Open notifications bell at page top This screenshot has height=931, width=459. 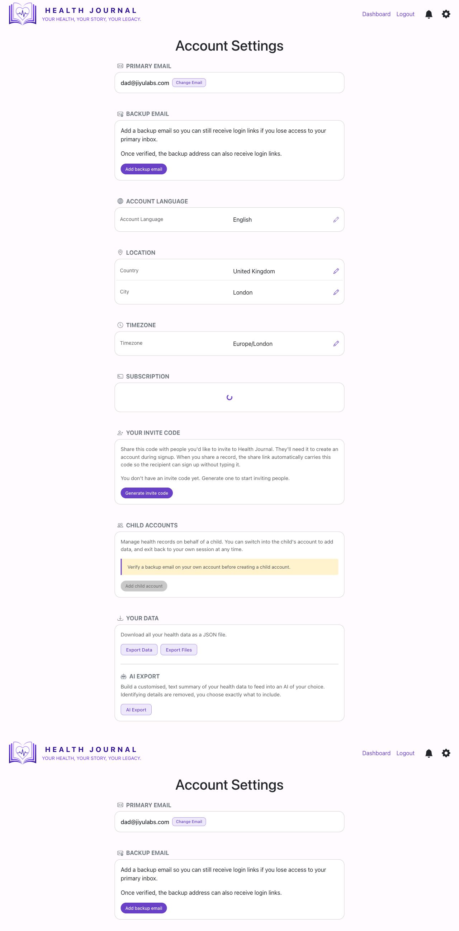[x=429, y=14]
